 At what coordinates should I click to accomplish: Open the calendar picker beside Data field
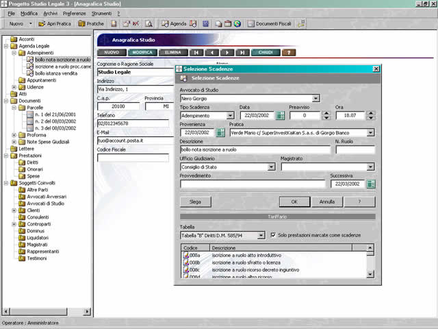click(x=280, y=115)
